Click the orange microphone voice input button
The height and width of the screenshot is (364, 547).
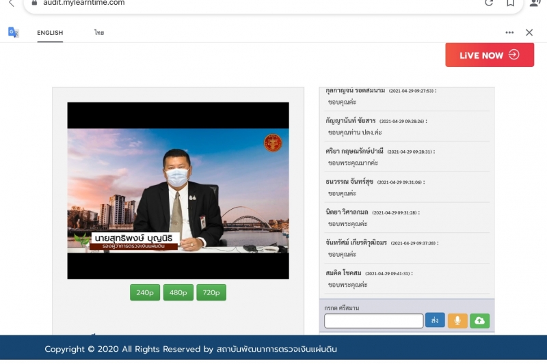tap(457, 320)
